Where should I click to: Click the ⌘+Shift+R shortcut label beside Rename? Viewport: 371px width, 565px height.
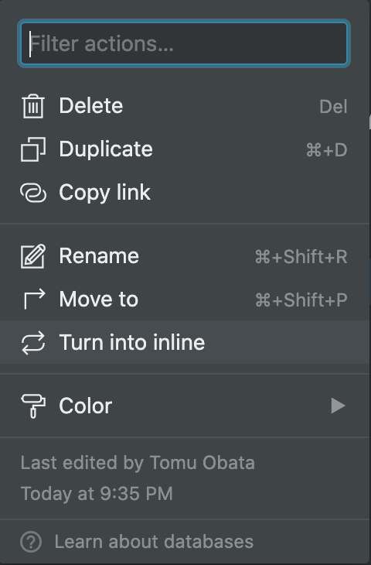pos(301,257)
